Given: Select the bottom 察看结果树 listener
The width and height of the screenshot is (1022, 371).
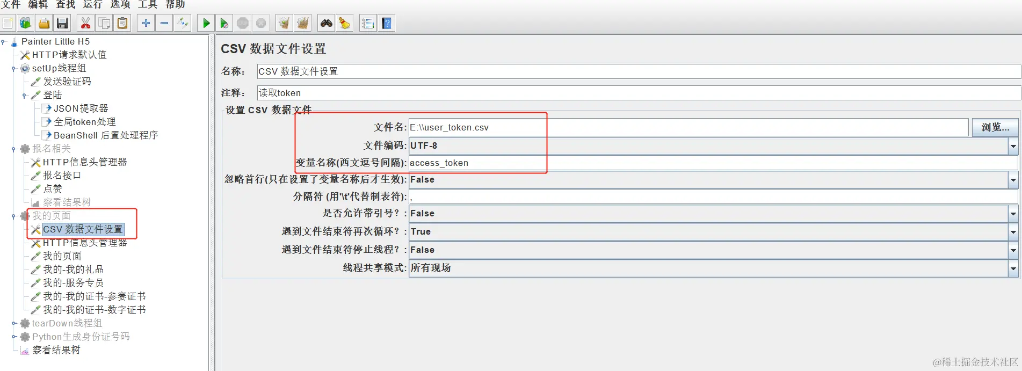Looking at the screenshot, I should point(56,350).
